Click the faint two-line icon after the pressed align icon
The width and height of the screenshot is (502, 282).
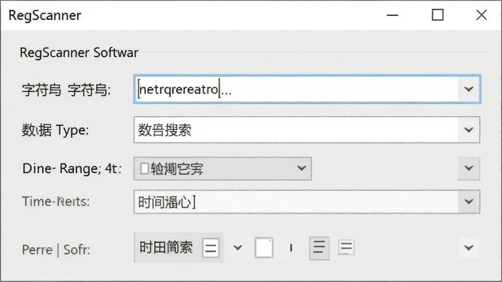(x=346, y=247)
